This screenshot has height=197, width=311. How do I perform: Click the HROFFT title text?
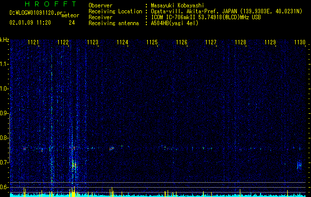click(x=50, y=4)
